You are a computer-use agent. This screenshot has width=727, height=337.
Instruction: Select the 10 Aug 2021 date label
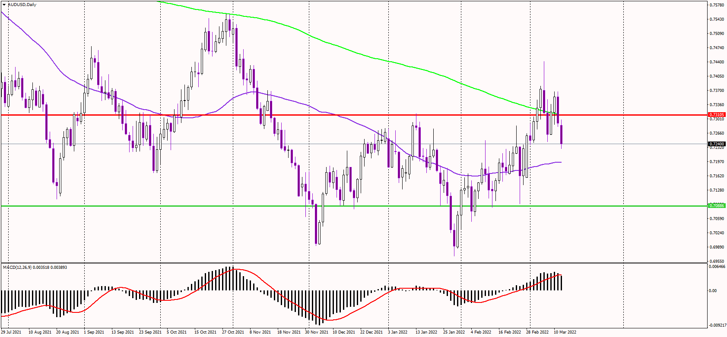pos(40,332)
